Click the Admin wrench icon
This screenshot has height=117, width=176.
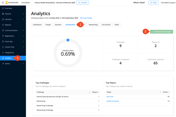(3, 63)
